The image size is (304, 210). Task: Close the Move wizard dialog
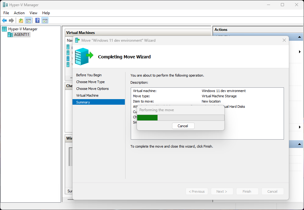[284, 40]
